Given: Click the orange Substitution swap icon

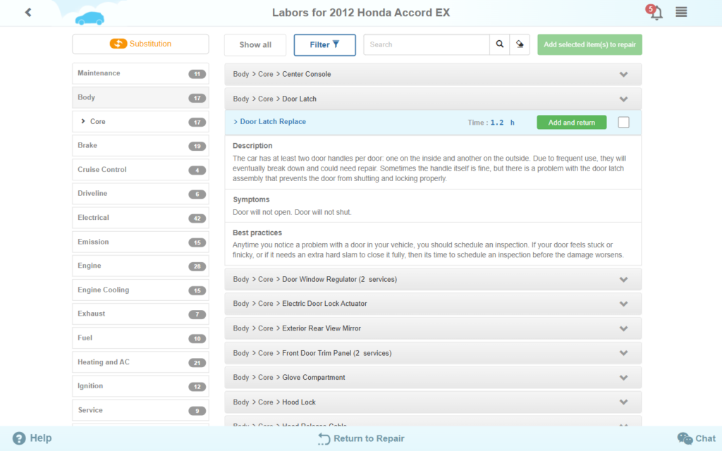Looking at the screenshot, I should 118,44.
